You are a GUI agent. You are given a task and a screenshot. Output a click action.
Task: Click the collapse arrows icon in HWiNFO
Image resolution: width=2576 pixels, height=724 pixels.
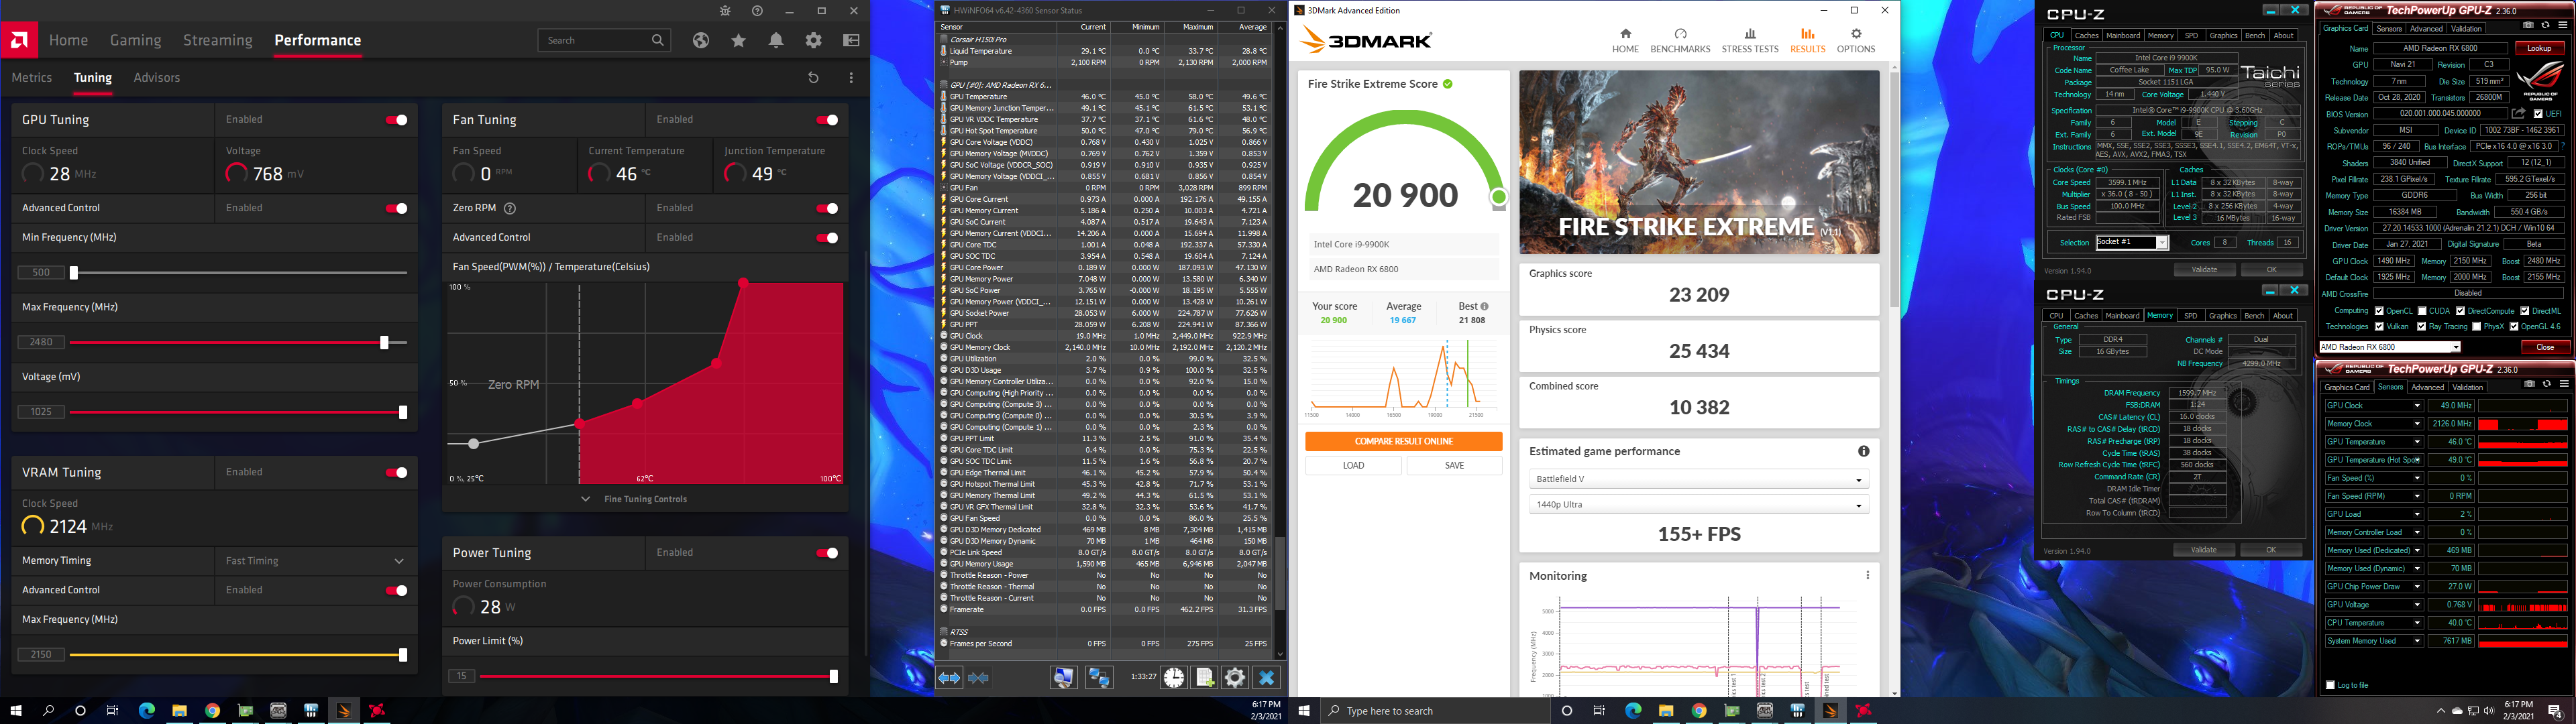979,678
